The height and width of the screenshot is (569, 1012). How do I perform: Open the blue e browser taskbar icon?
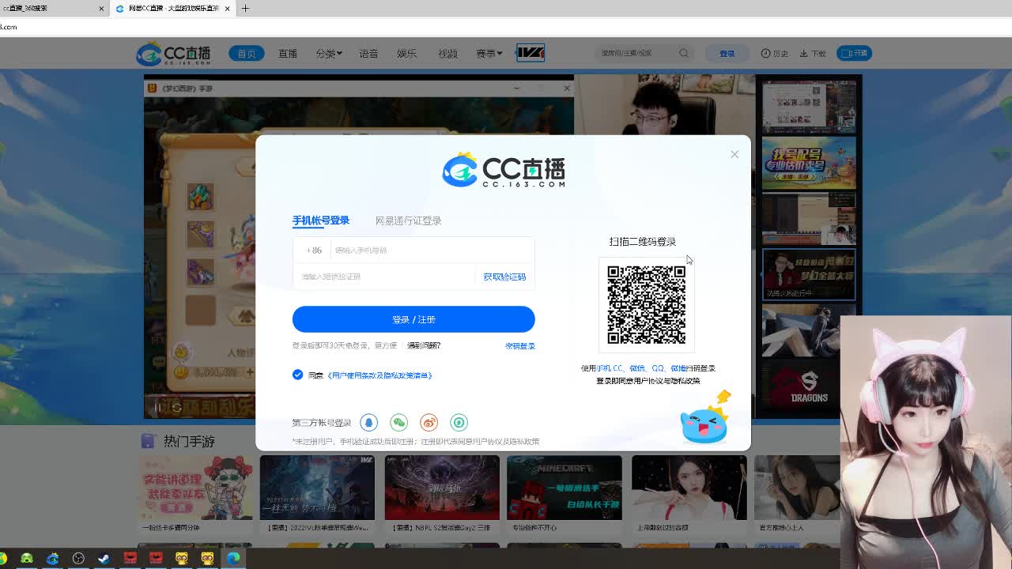[x=53, y=559]
